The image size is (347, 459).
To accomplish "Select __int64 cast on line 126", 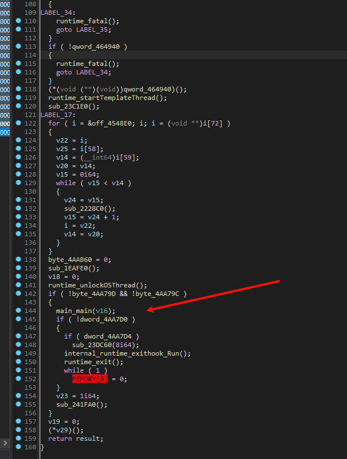I will pyautogui.click(x=98, y=157).
